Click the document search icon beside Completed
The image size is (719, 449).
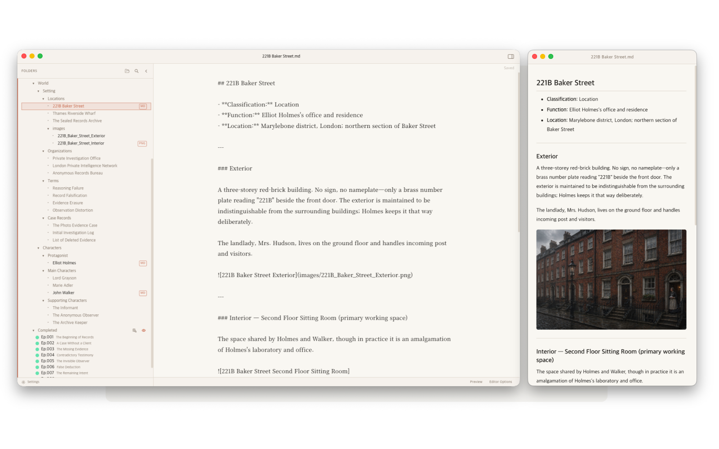[x=134, y=330]
